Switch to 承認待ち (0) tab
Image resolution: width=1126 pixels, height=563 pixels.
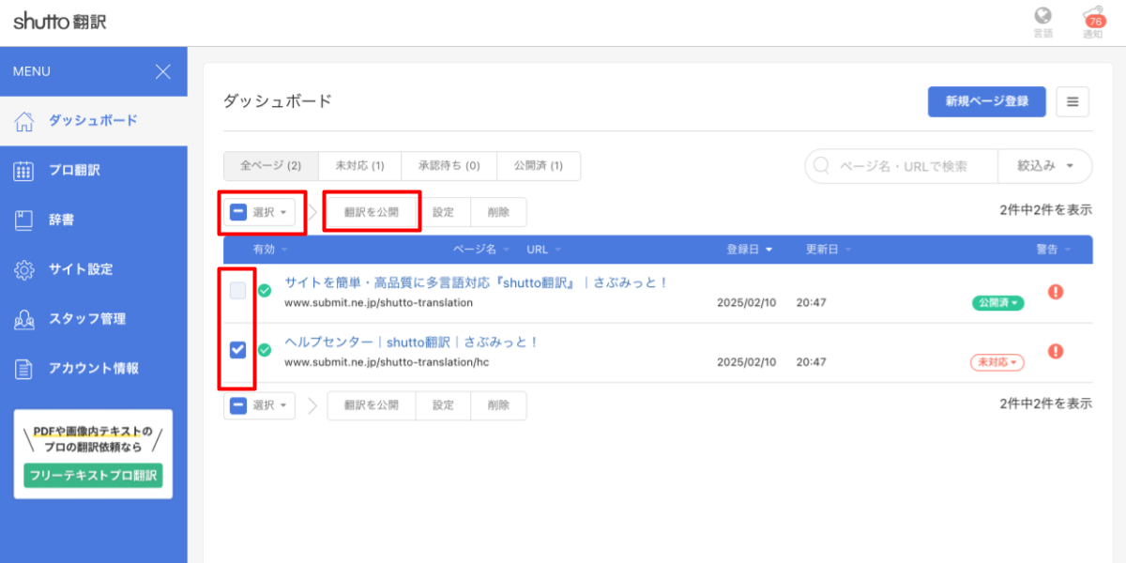coord(449,166)
